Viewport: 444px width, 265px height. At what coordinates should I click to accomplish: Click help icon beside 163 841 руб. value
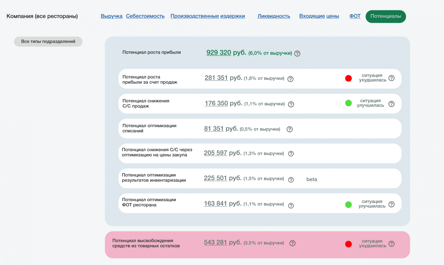291,206
